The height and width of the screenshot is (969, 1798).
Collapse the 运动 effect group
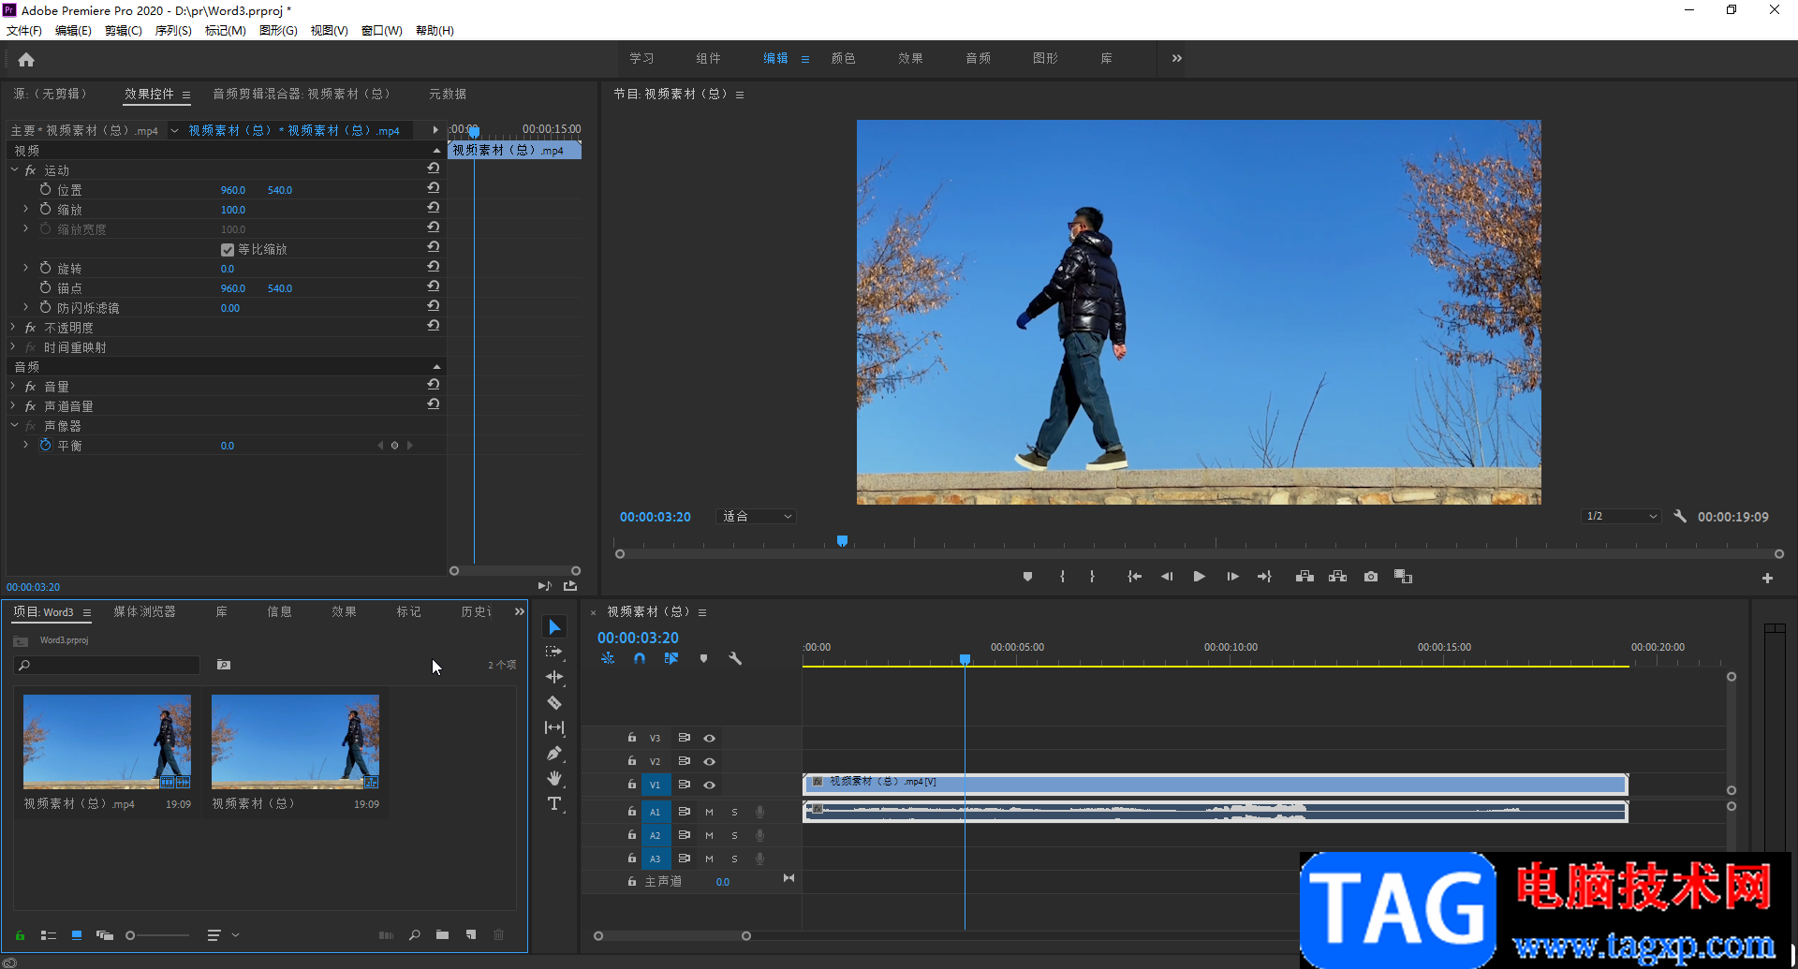click(14, 169)
